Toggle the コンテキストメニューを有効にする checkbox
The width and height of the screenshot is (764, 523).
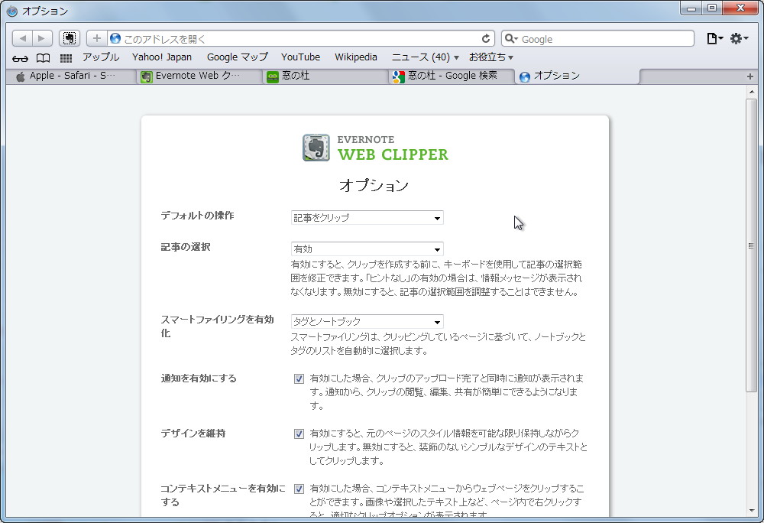299,489
